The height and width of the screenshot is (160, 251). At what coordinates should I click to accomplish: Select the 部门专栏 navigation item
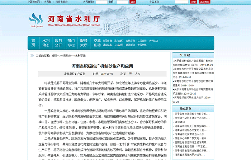(x=71, y=43)
